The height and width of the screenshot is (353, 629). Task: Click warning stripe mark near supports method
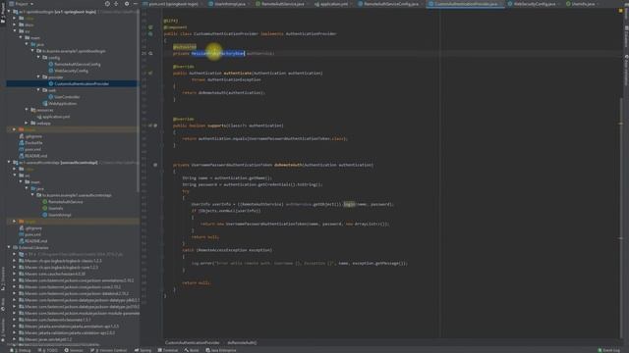pyautogui.click(x=621, y=124)
